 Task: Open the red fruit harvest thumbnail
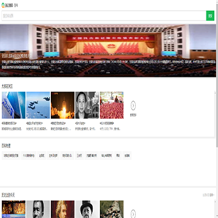click(x=111, y=105)
